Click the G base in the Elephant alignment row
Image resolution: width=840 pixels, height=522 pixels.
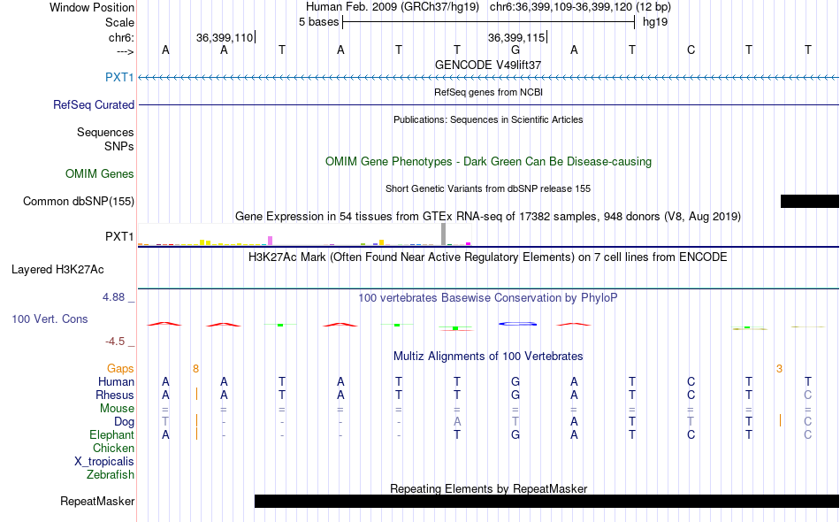515,434
